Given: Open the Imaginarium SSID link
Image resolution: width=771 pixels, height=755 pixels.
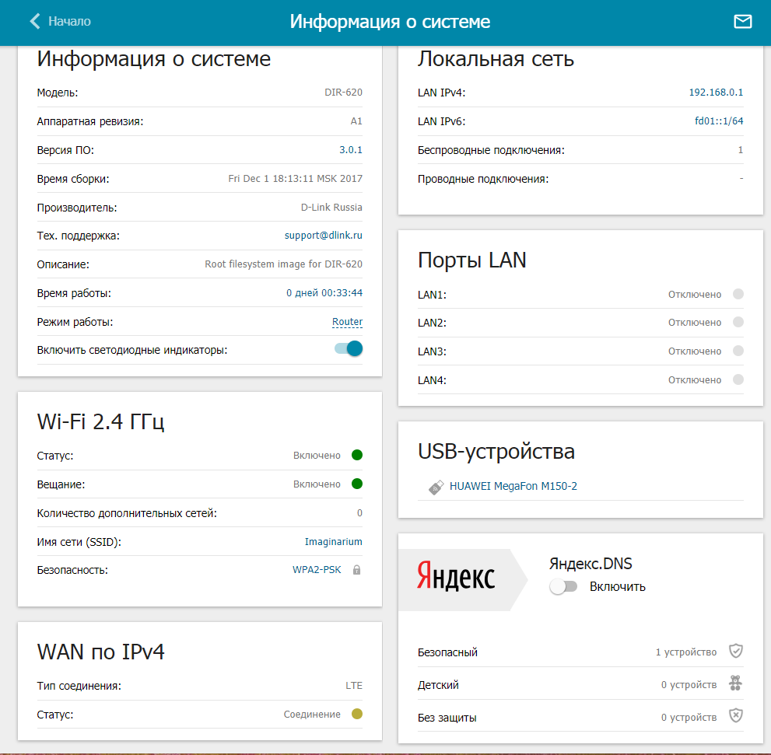Looking at the screenshot, I should pyautogui.click(x=333, y=541).
